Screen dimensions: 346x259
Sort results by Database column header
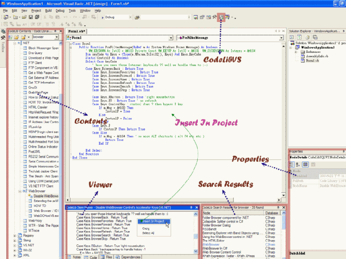pyautogui.click(x=272, y=213)
